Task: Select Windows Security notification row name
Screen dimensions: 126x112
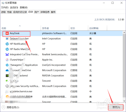Action: click(25, 86)
